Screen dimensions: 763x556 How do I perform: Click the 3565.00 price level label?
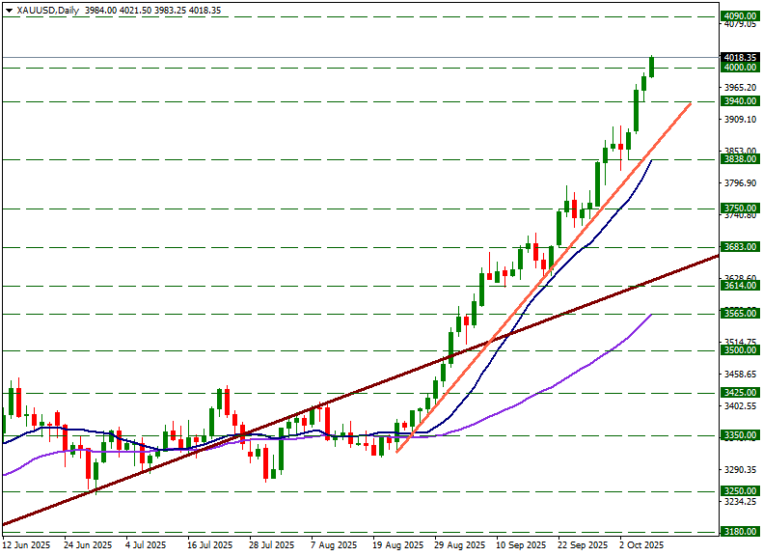point(739,314)
